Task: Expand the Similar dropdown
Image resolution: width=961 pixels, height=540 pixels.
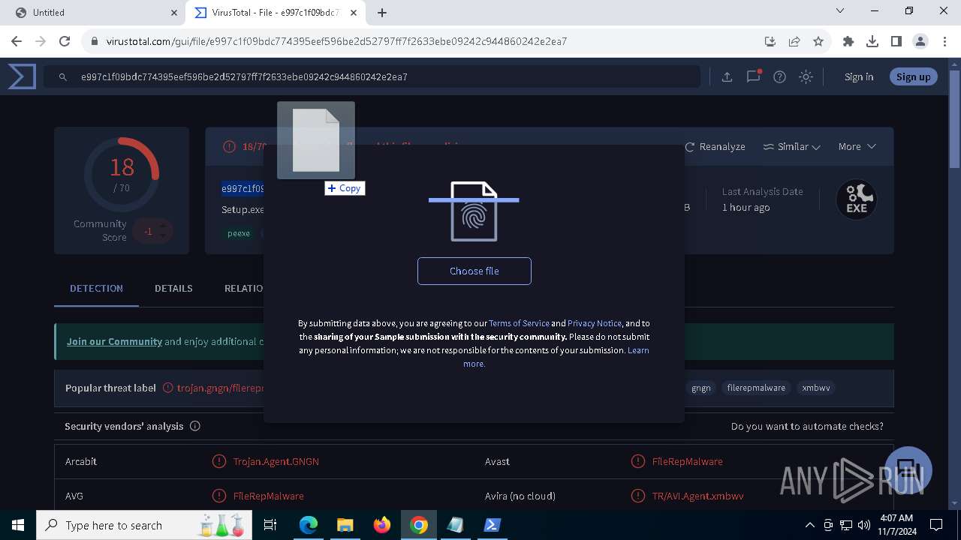Action: [791, 146]
